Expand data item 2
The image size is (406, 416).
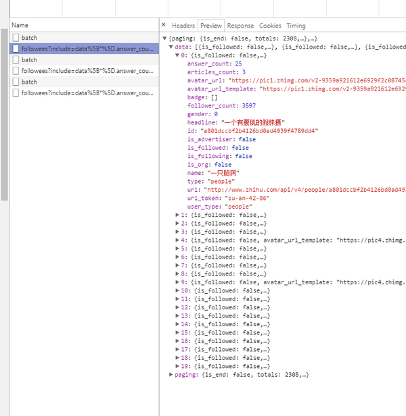(x=177, y=224)
